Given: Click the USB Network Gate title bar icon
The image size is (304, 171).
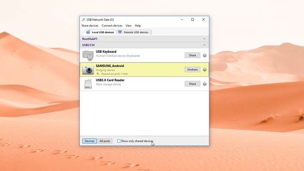Looking at the screenshot, I should [84, 19].
